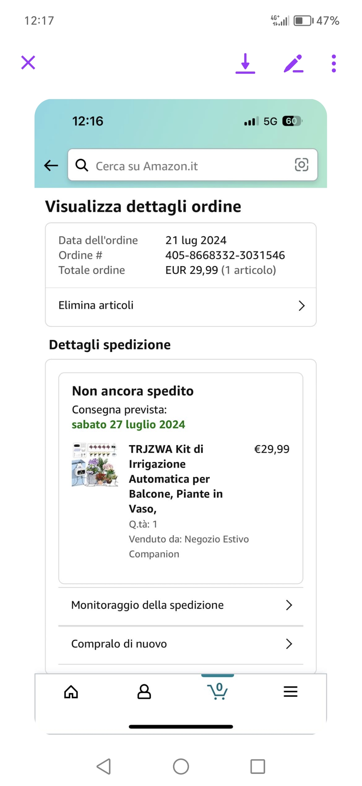Tap the search magnifier icon

(82, 165)
